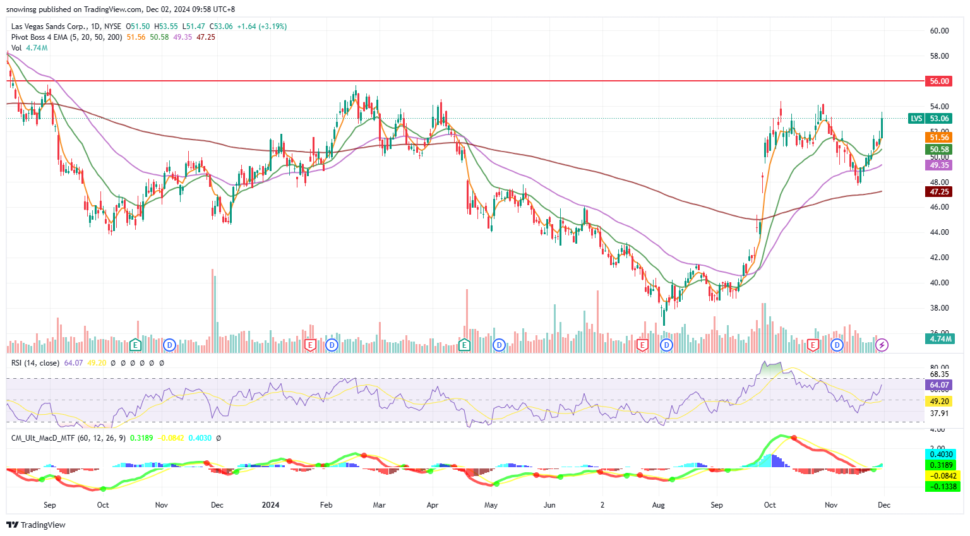Viewport: 970px width, 536px height.
Task: Select the dividend D marker in February 2024
Action: (332, 345)
